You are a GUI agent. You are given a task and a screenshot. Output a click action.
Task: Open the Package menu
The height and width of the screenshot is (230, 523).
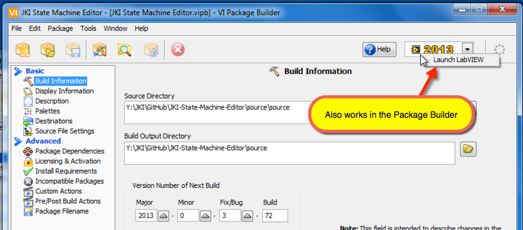tap(60, 28)
